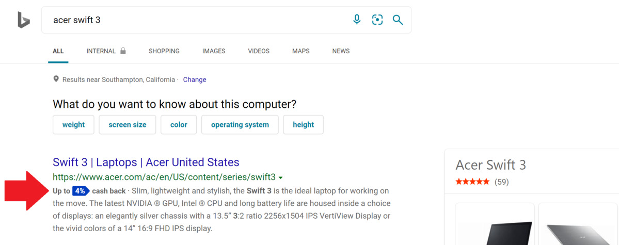Choose the screen size suggestion button
Viewport: 619px width, 245px height.
coord(128,125)
